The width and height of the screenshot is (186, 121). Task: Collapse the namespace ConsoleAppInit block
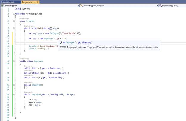click(x=14, y=14)
